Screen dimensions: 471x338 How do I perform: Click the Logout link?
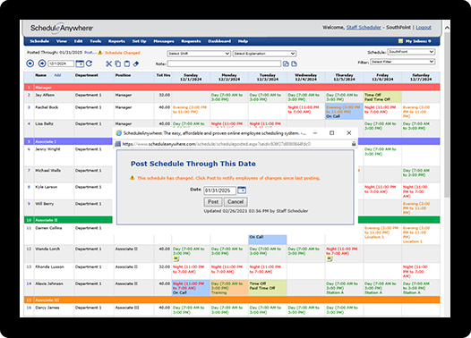(424, 28)
